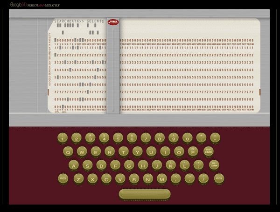The image size is (280, 212).
Task: Click the Google logo in header
Action: pos(19,5)
